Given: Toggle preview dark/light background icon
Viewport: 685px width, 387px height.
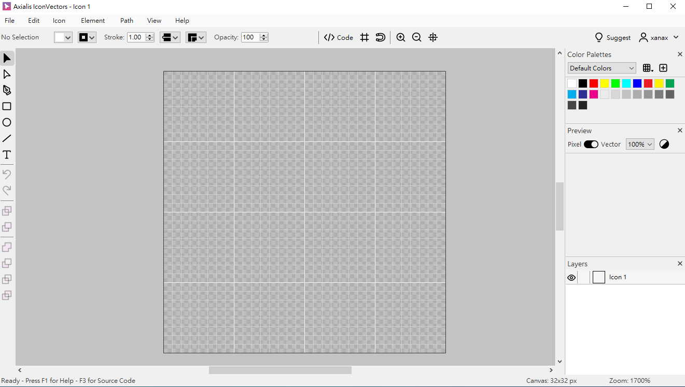Looking at the screenshot, I should click(664, 145).
